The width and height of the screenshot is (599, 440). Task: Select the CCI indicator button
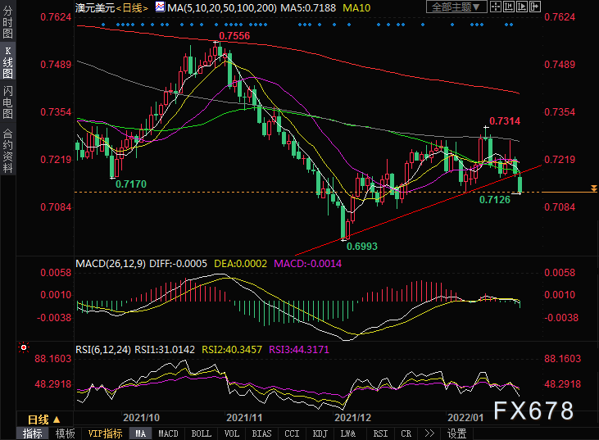(292, 433)
